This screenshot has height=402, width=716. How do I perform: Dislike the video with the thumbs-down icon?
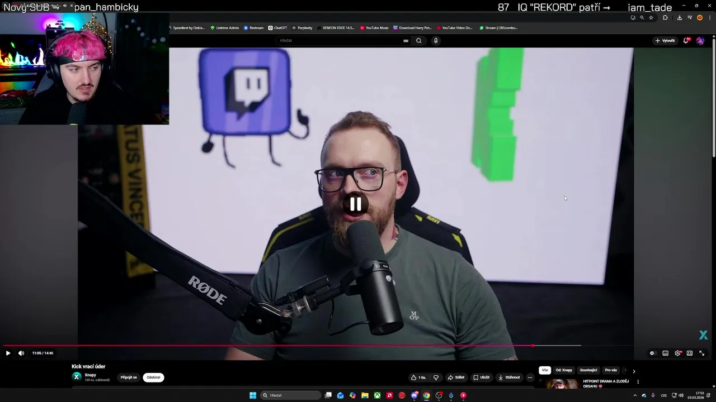pos(436,377)
